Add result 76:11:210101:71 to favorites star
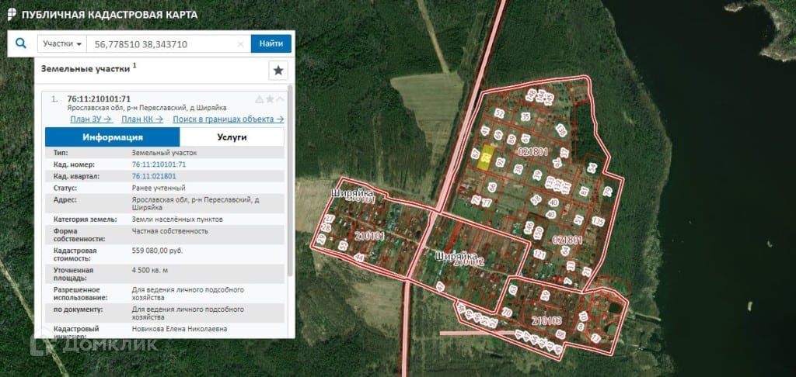 pyautogui.click(x=270, y=99)
